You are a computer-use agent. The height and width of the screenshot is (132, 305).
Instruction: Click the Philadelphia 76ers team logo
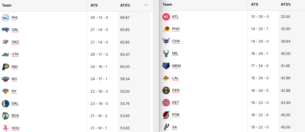(5, 18)
